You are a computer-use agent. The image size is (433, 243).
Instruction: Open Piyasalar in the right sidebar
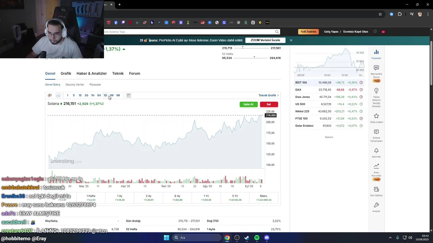376,54
